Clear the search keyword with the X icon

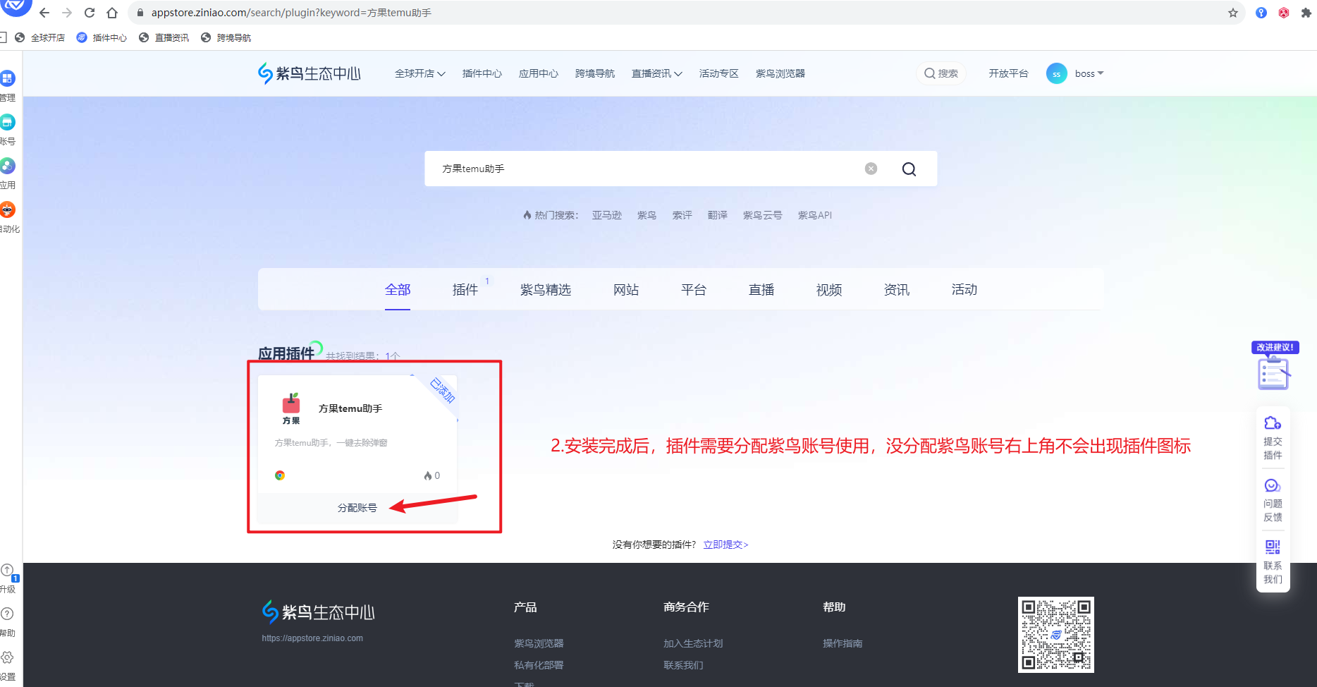(871, 169)
